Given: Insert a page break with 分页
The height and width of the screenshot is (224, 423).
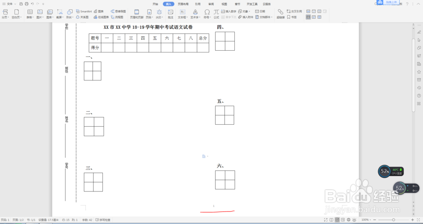Looking at the screenshot, I should pos(5,14).
